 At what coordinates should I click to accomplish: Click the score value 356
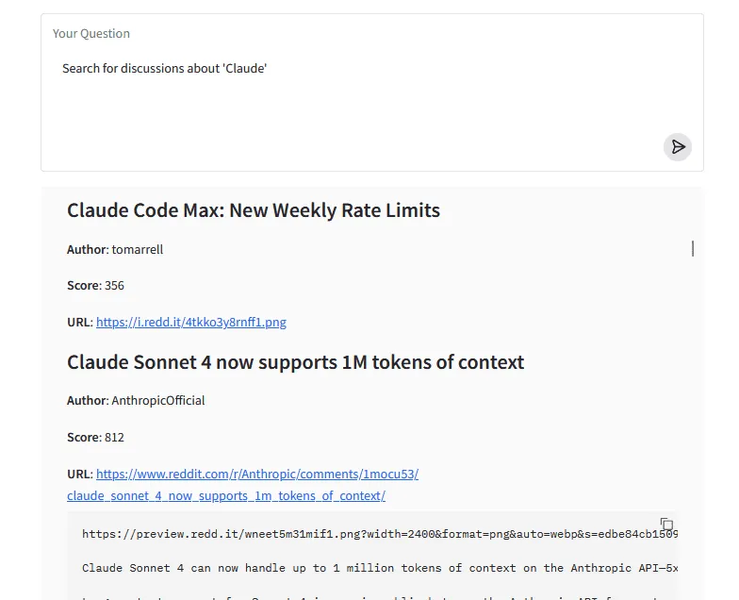[x=114, y=286]
